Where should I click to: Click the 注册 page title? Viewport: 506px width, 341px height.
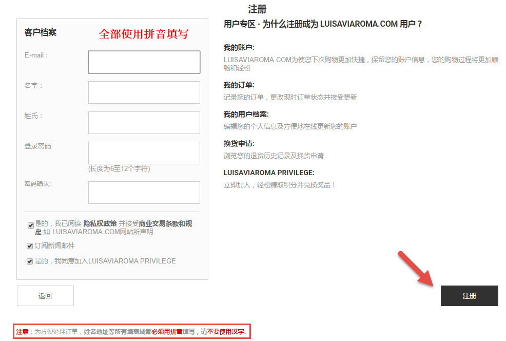click(257, 9)
